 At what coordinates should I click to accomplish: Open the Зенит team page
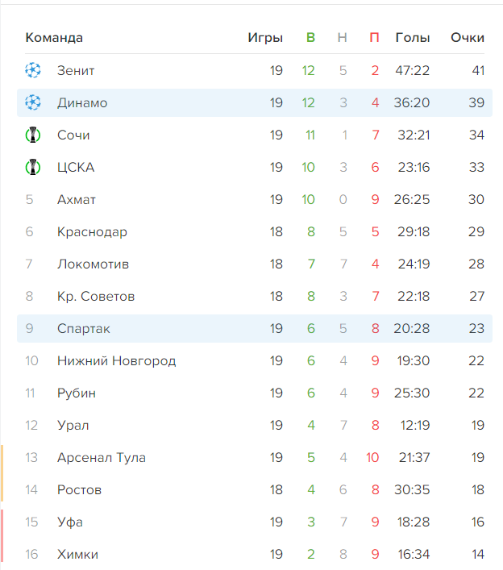tap(76, 70)
